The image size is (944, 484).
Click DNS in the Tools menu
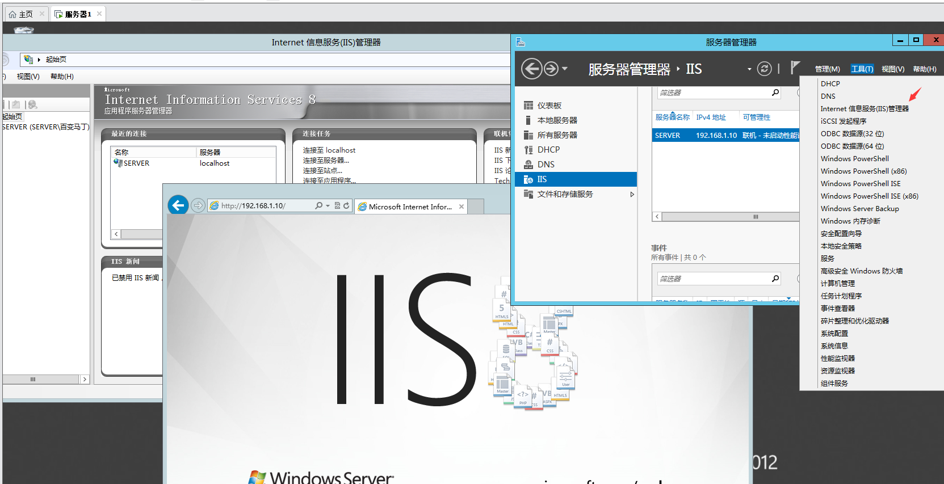pos(828,96)
